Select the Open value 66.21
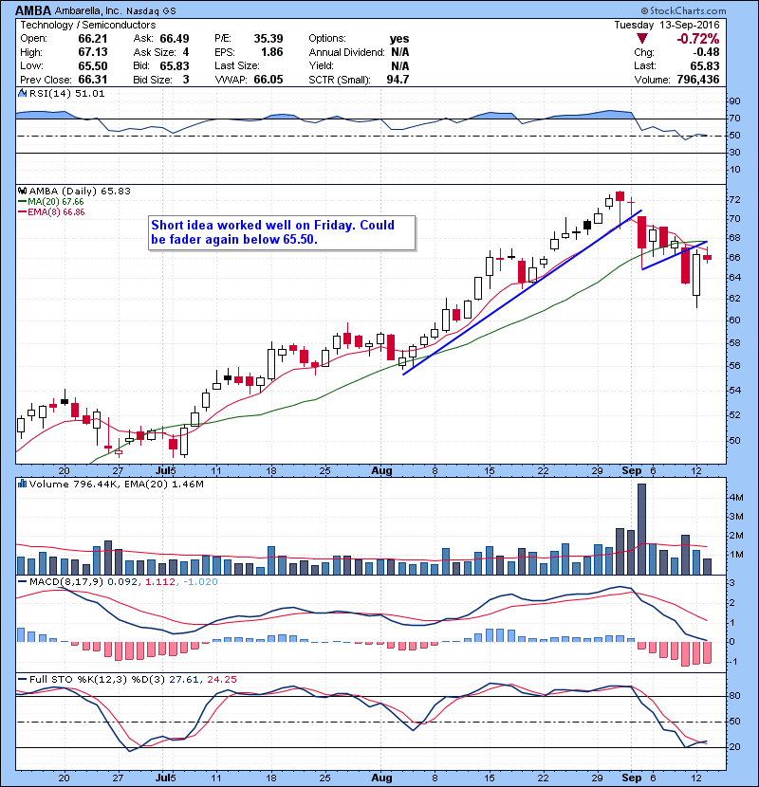This screenshot has width=759, height=787. pyautogui.click(x=93, y=39)
